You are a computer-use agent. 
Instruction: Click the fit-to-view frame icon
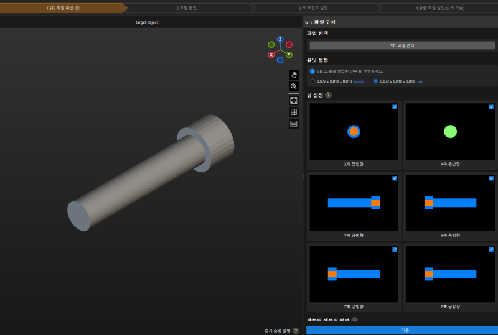293,101
